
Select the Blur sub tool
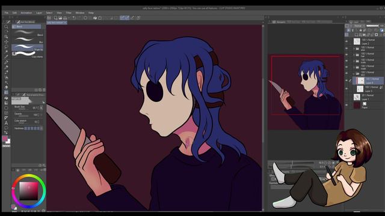27,40
